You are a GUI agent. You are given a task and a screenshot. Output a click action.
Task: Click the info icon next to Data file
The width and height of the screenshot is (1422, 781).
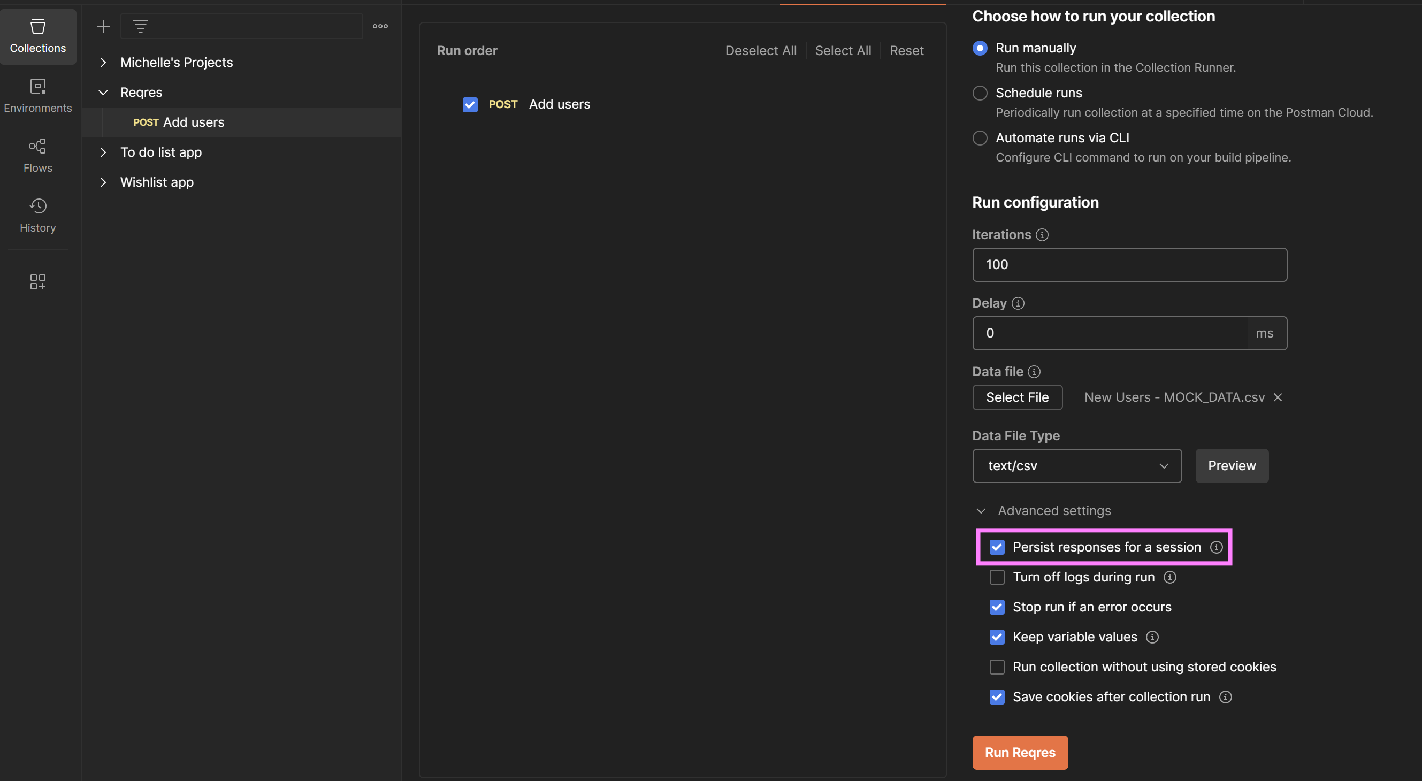point(1034,371)
